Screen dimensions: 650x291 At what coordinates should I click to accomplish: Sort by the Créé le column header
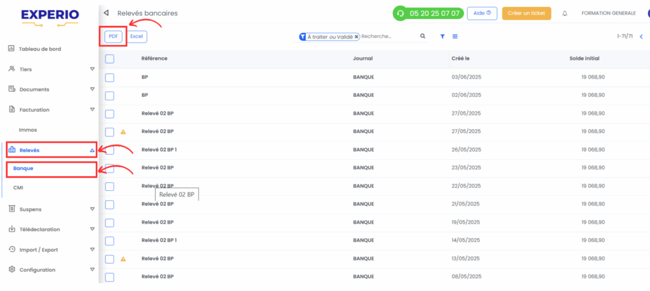pos(460,58)
